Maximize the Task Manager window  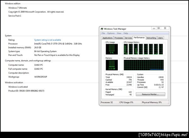click(x=159, y=28)
